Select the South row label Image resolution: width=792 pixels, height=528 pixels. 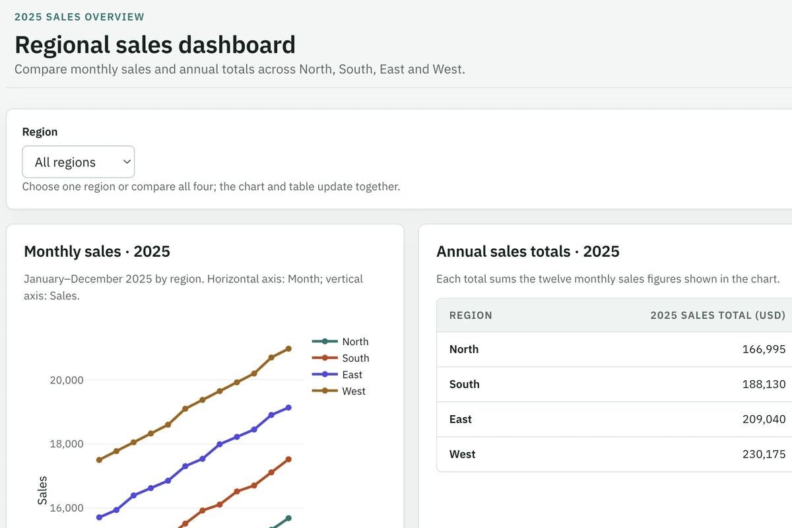[465, 384]
